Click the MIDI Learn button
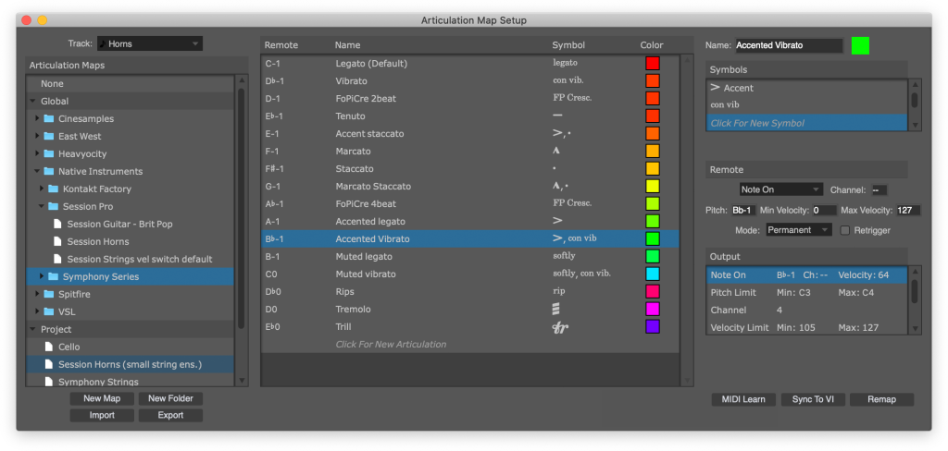 point(742,399)
